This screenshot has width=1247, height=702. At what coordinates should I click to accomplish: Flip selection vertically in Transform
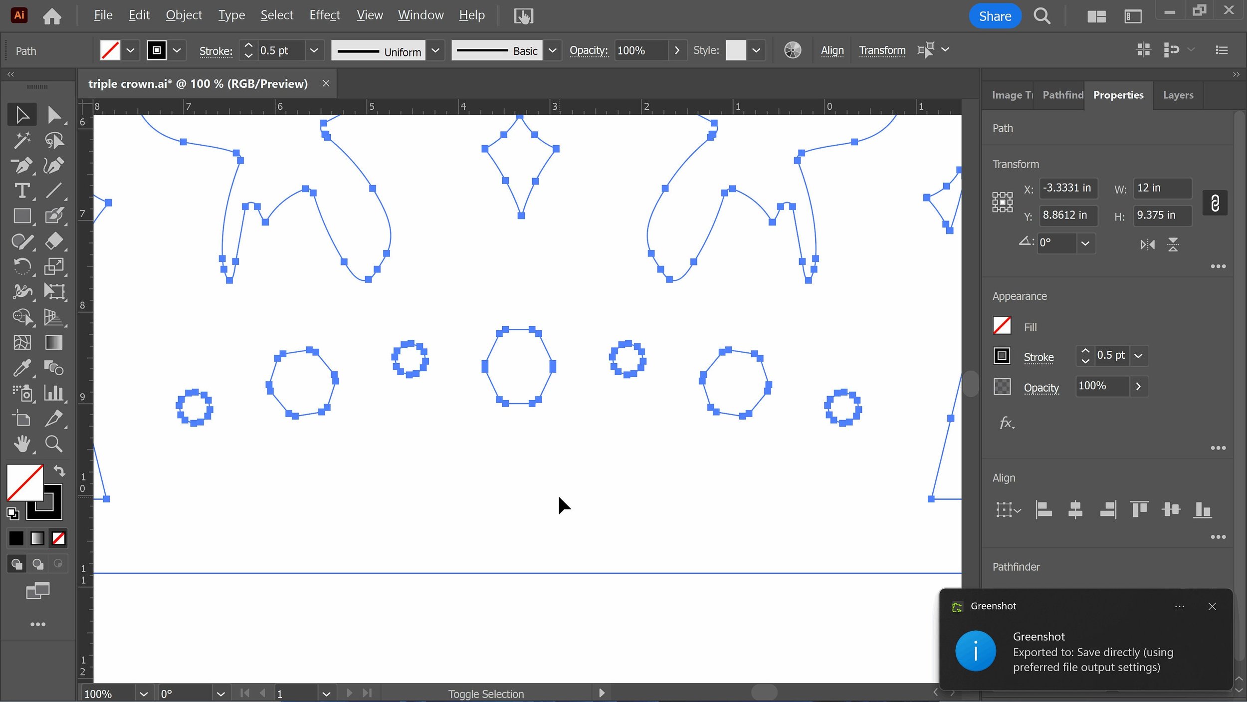pyautogui.click(x=1173, y=244)
